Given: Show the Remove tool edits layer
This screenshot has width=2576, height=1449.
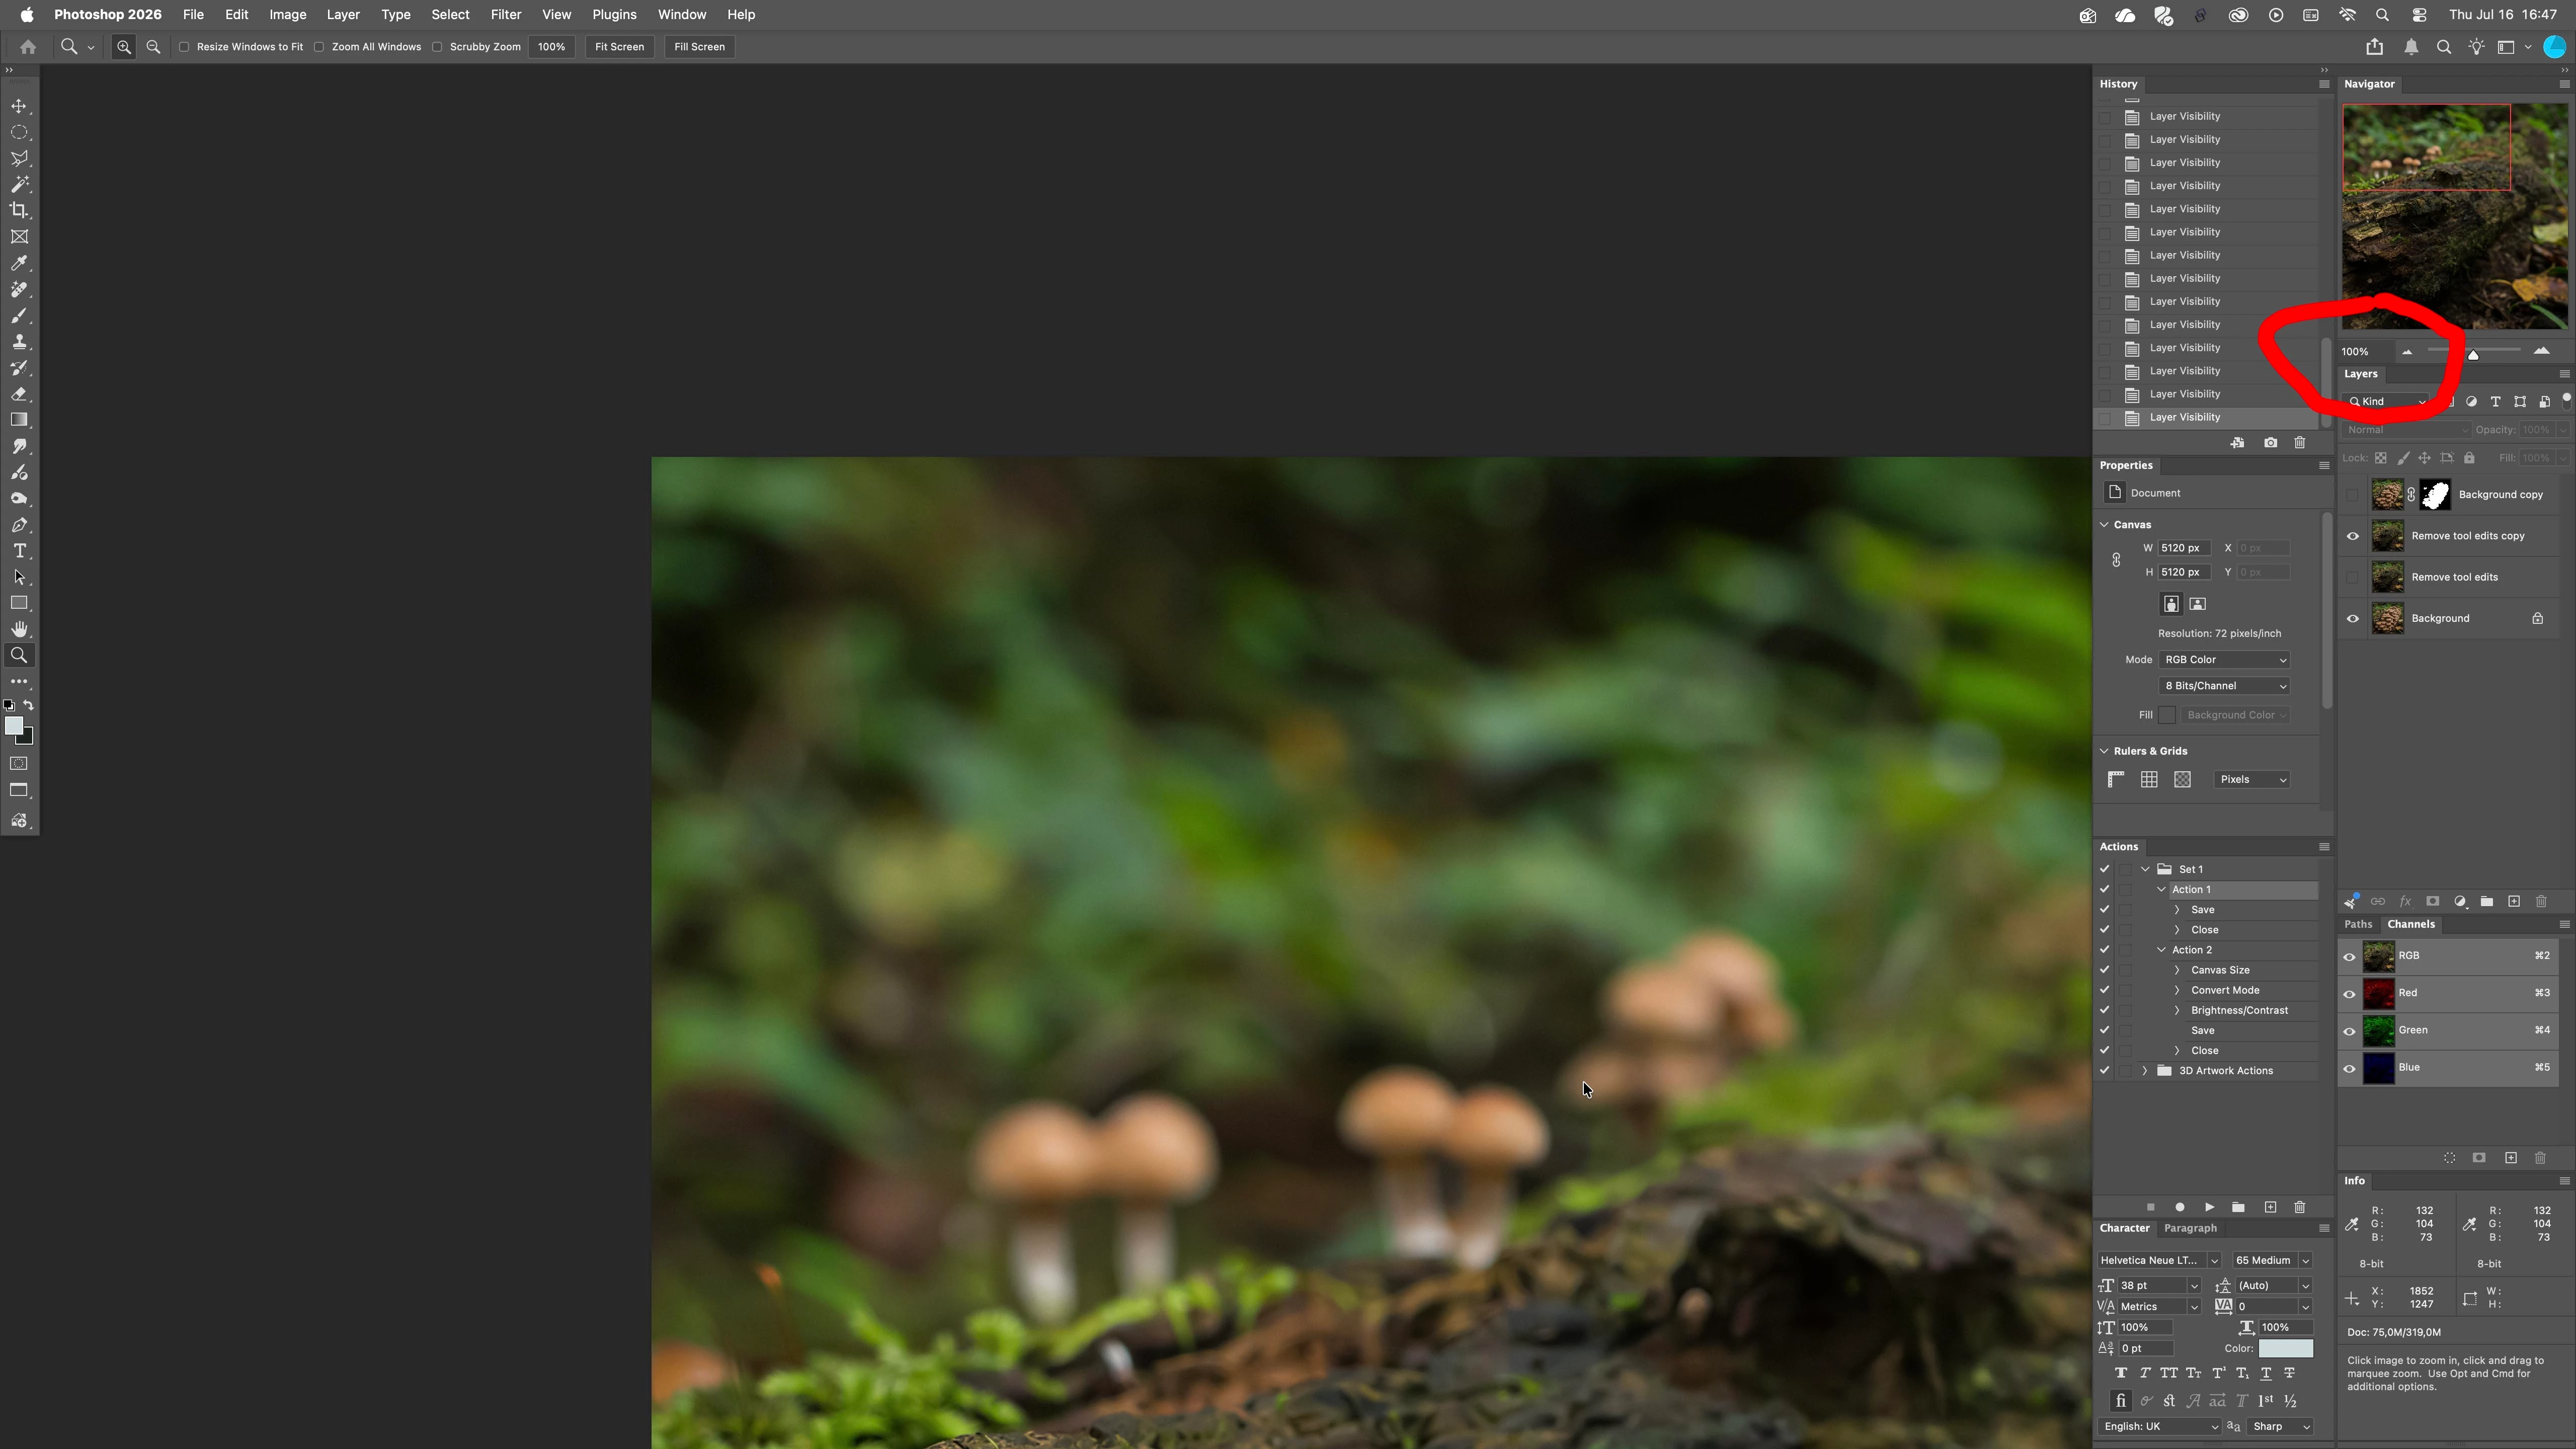Looking at the screenshot, I should coord(2352,577).
